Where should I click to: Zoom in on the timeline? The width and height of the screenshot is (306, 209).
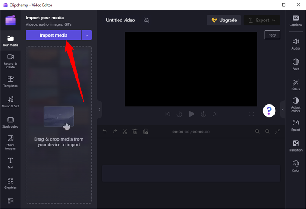tap(257, 131)
